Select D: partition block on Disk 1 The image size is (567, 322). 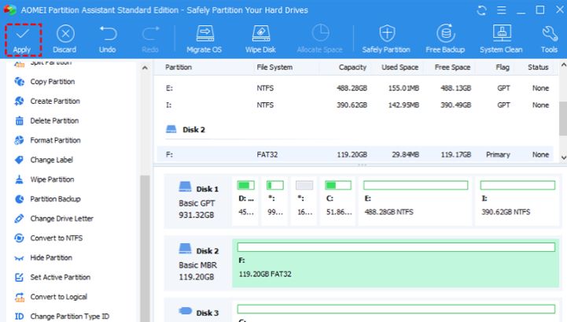246,201
